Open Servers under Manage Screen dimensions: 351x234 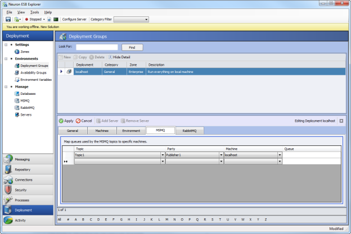coord(26,114)
